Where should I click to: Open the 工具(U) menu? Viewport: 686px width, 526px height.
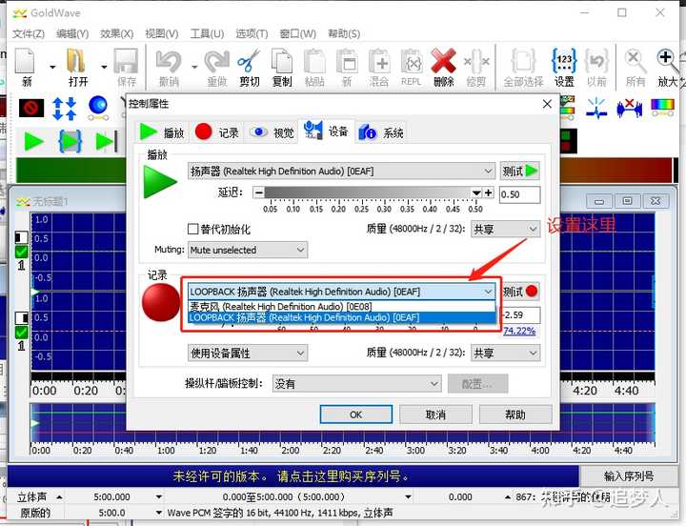207,33
